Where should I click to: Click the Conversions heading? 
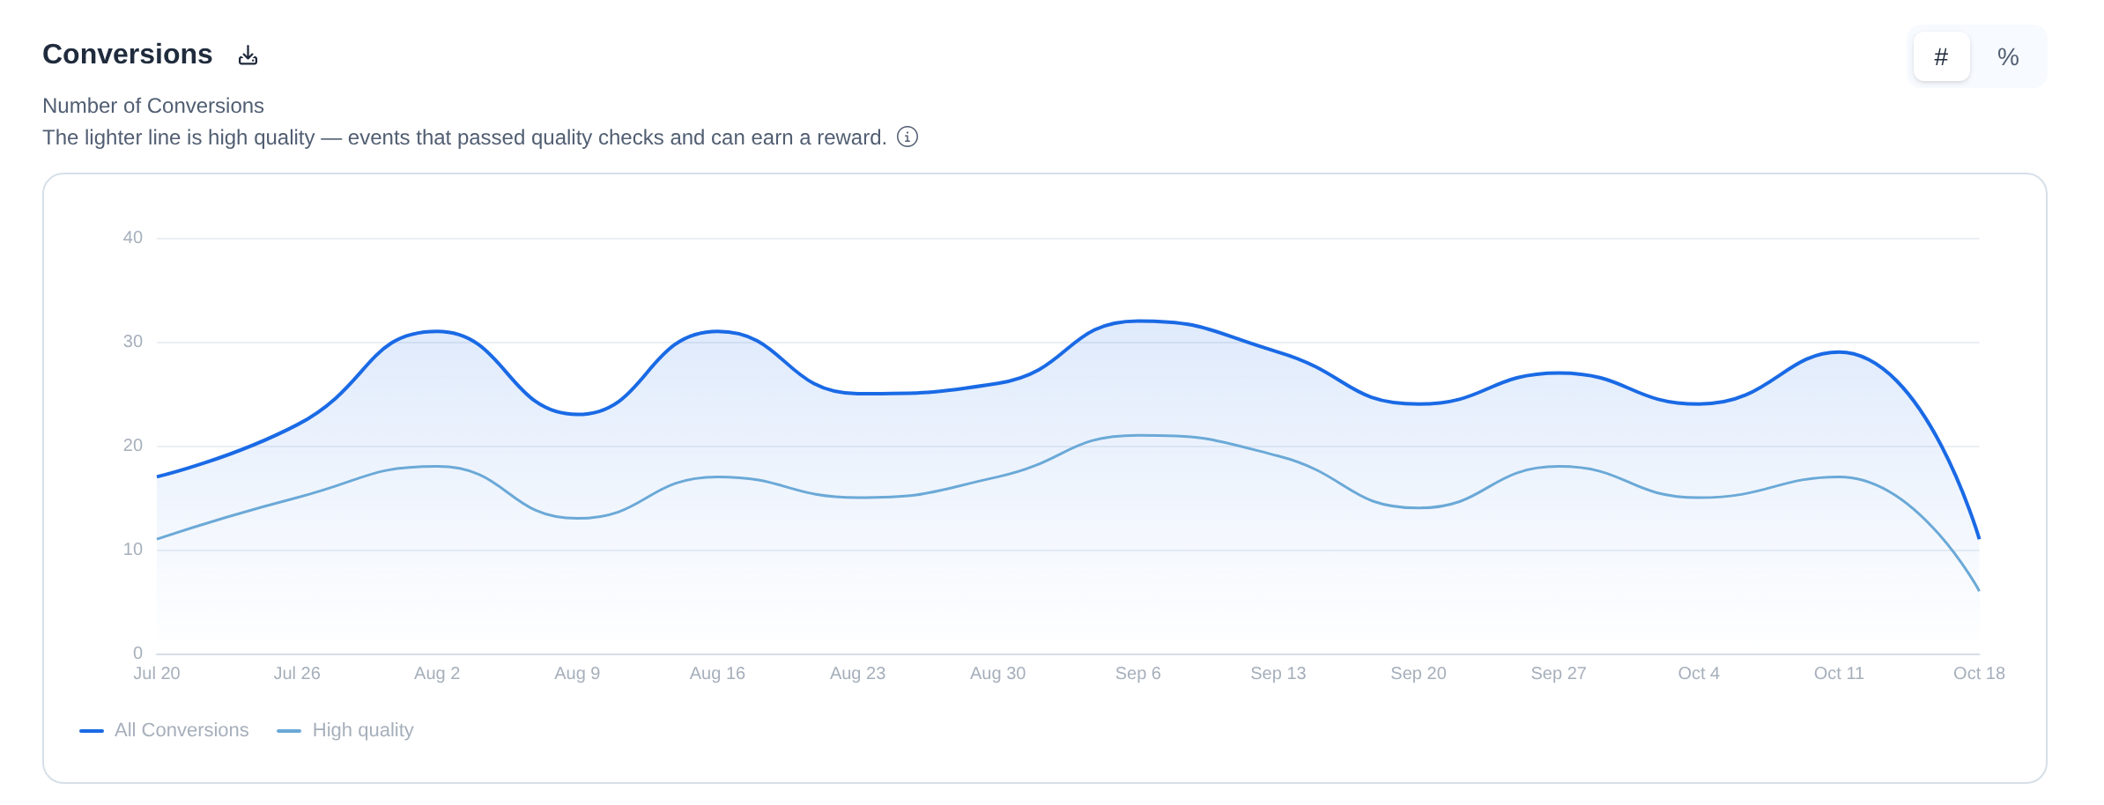click(128, 55)
